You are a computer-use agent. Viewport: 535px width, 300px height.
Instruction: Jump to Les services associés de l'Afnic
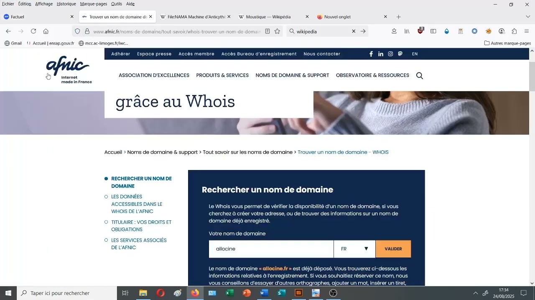(139, 244)
